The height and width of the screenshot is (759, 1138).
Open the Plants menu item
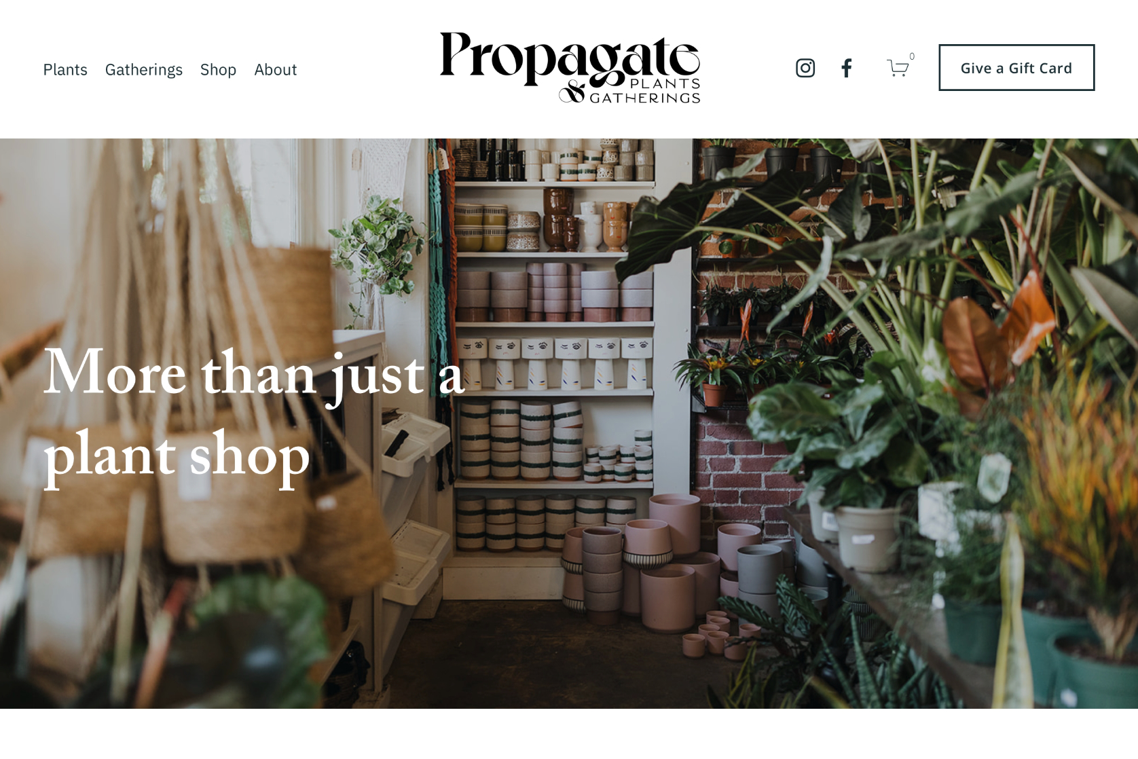click(x=65, y=70)
